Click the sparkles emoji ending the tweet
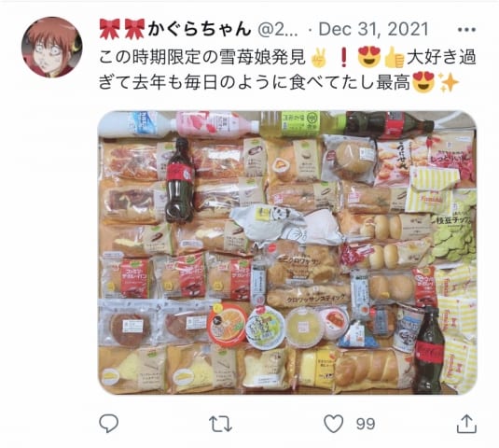The height and width of the screenshot is (448, 499). pyautogui.click(x=449, y=82)
